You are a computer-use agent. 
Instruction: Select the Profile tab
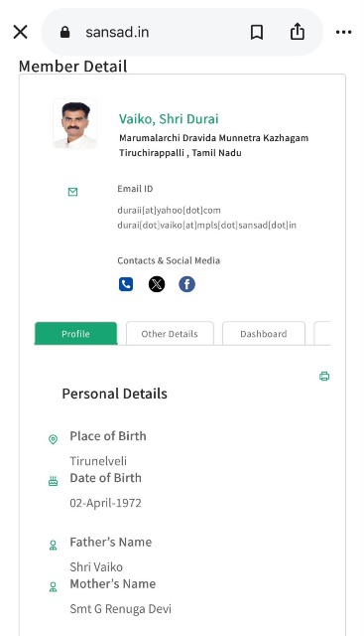75,334
